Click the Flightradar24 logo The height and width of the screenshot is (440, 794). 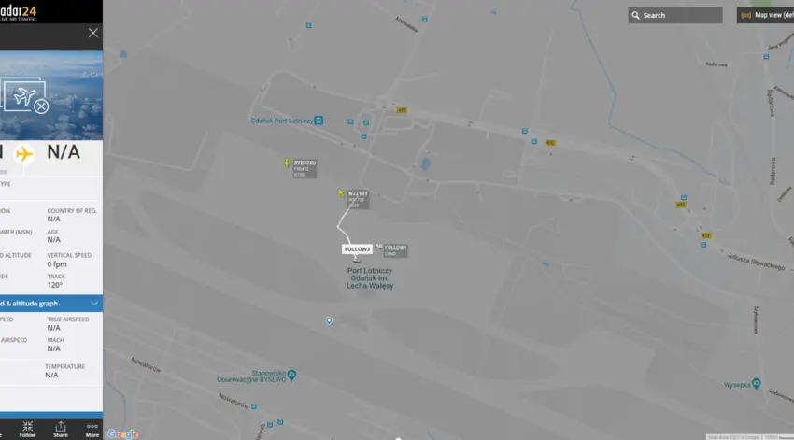point(19,11)
